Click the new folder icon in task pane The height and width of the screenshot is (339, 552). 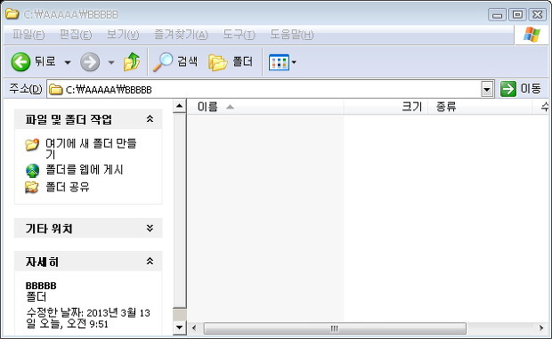tap(32, 144)
